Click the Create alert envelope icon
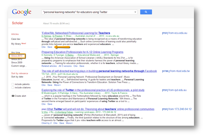 13,96
